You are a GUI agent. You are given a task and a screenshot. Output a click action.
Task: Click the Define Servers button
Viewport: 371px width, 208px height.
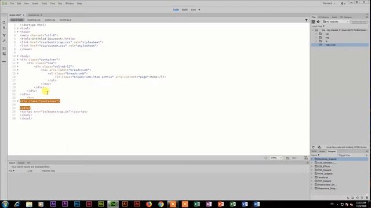click(x=359, y=22)
